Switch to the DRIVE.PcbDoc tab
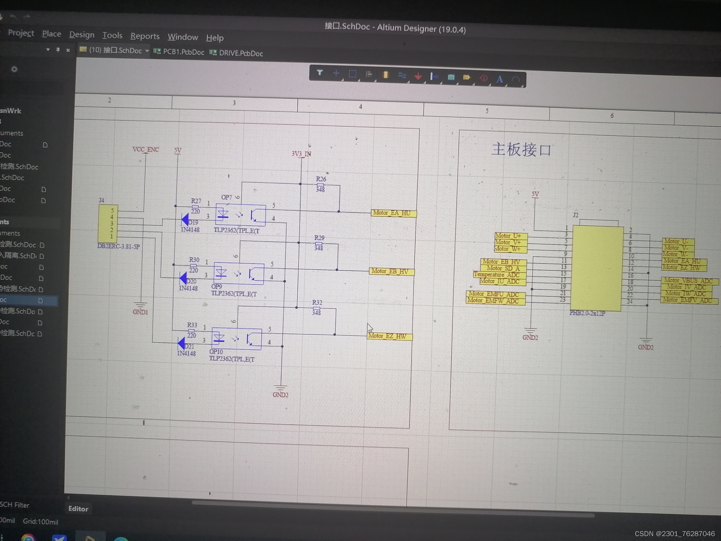The width and height of the screenshot is (721, 541). click(240, 53)
